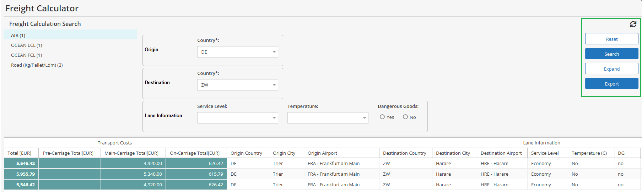Click the Reset button

[611, 39]
